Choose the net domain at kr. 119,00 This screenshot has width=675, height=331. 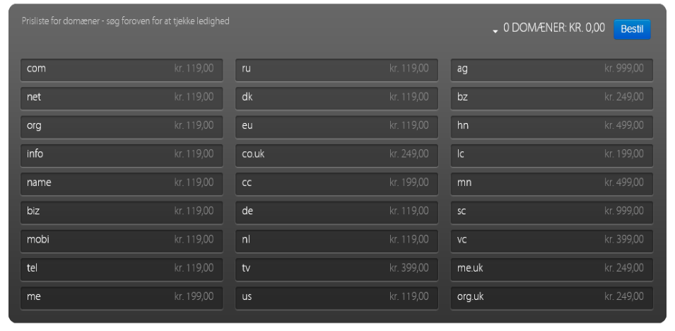tap(122, 98)
